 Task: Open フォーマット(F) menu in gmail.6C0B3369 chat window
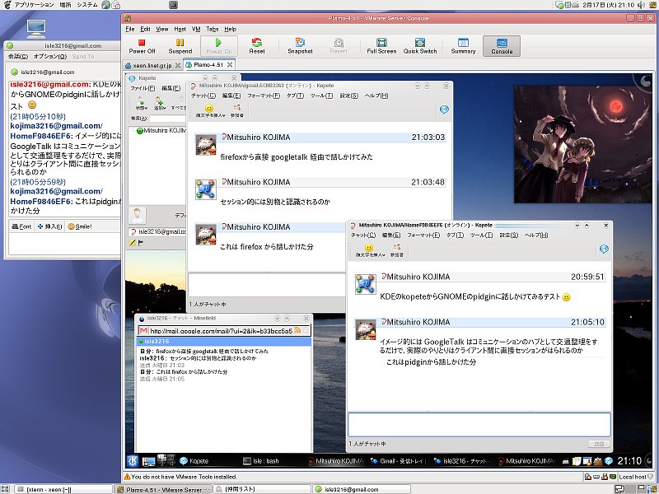pyautogui.click(x=264, y=96)
